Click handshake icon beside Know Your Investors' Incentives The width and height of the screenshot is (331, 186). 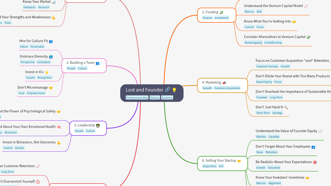(x=307, y=177)
